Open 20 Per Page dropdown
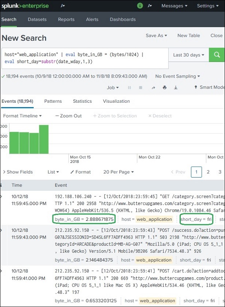Viewport: 225px width, 307px height. point(118,172)
